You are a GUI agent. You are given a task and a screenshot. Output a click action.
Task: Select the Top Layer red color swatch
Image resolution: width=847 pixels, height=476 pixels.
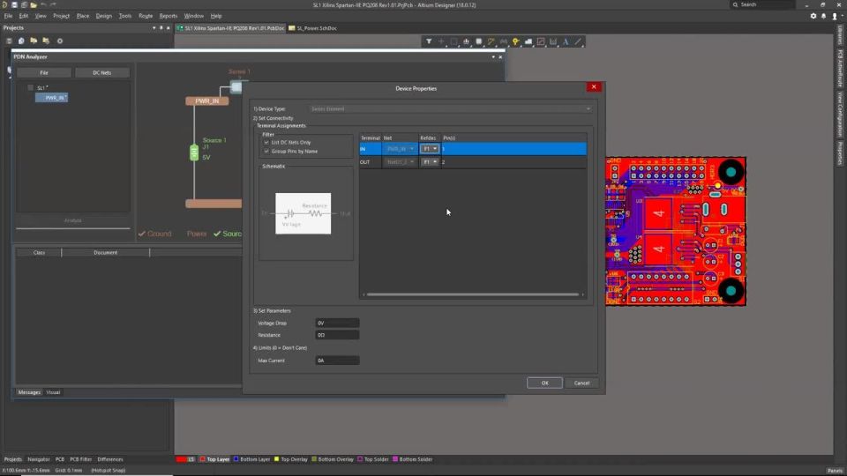203,459
